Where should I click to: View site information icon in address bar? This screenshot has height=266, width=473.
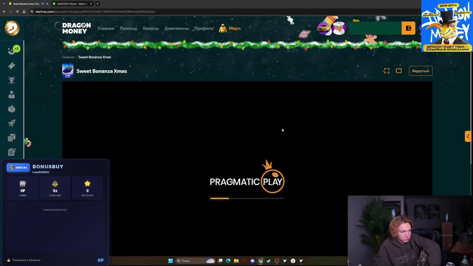click(32, 11)
